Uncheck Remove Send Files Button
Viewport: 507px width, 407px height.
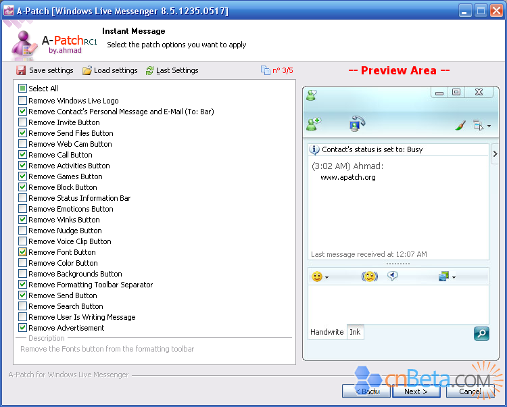[22, 133]
